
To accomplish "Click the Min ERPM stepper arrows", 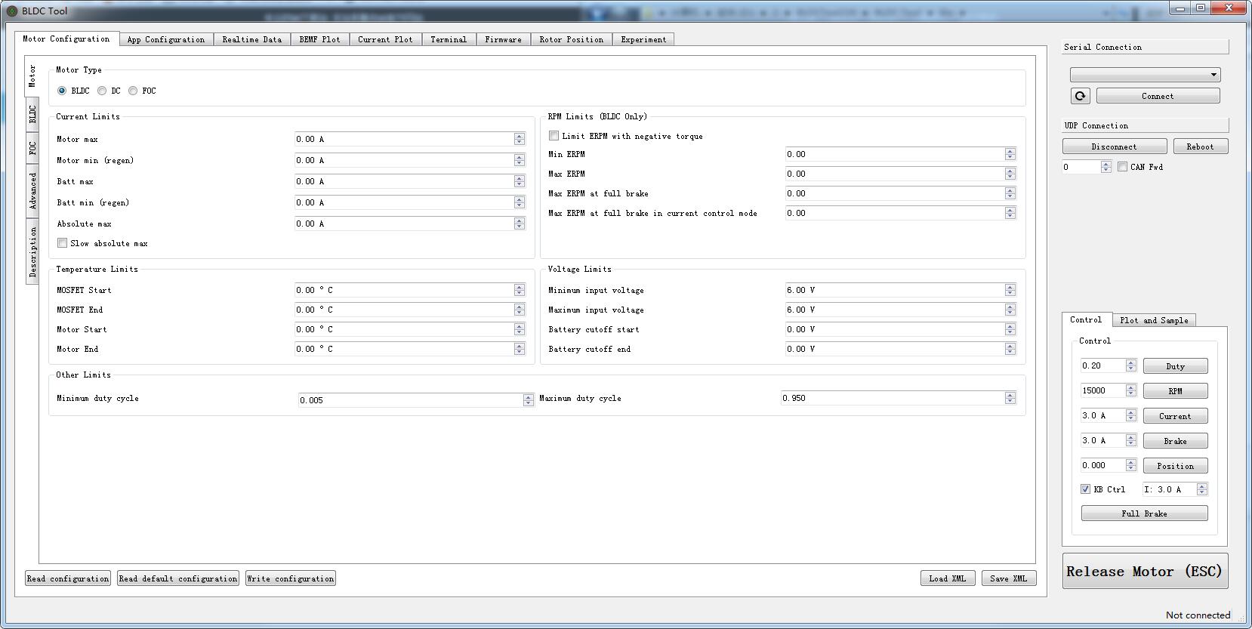I will point(1010,154).
